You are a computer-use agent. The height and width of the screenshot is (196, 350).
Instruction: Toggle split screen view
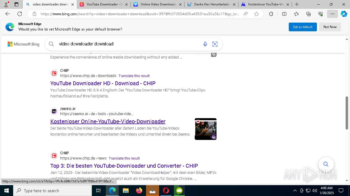(x=284, y=14)
